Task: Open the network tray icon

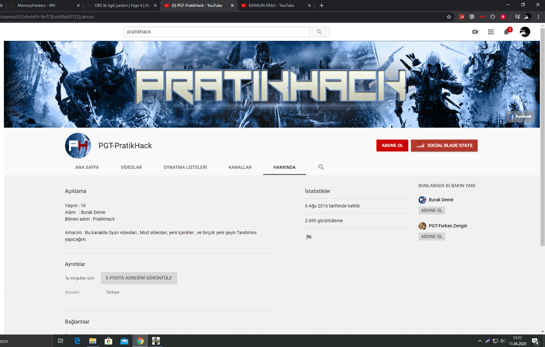Action: [x=495, y=341]
